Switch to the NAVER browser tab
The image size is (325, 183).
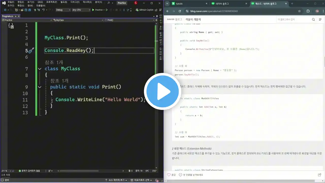pyautogui.click(x=189, y=4)
